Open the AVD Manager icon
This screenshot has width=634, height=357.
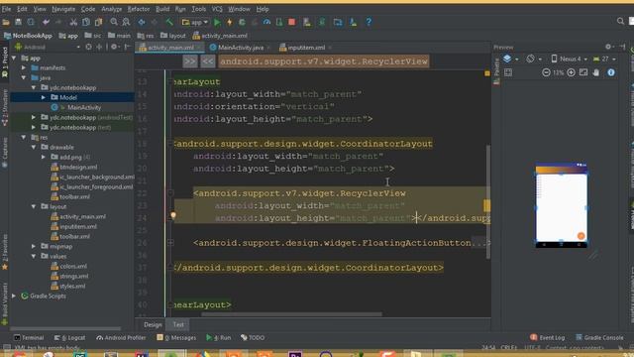coord(307,22)
